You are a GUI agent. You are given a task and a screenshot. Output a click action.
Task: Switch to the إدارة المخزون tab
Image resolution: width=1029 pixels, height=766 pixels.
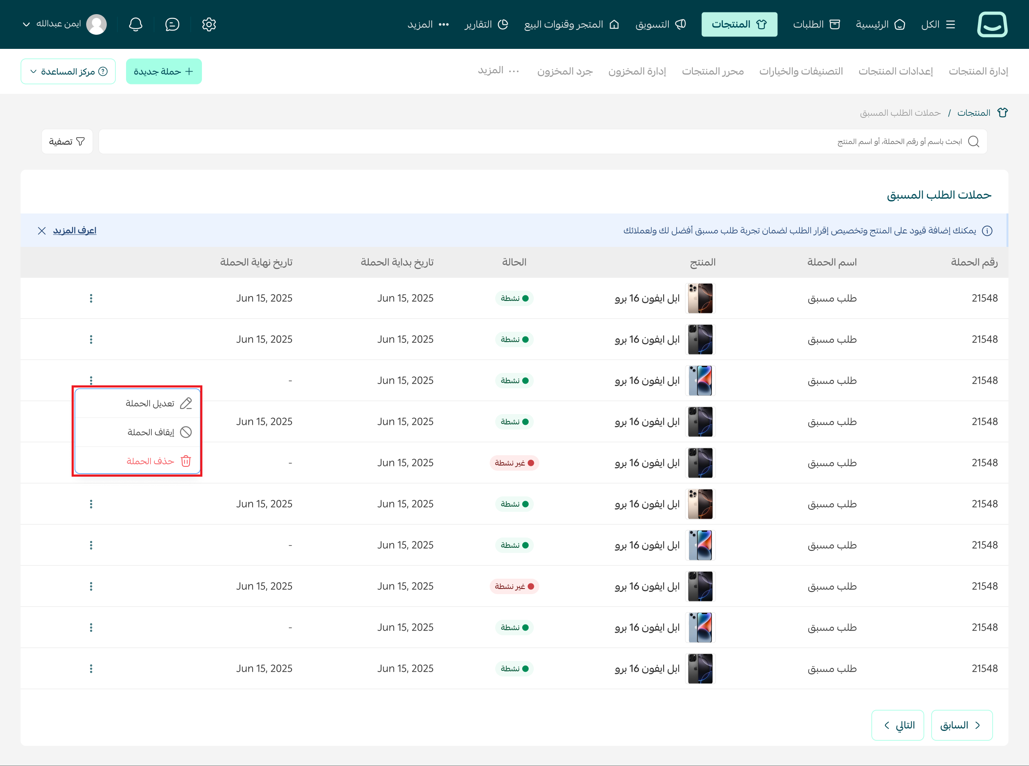coord(637,72)
